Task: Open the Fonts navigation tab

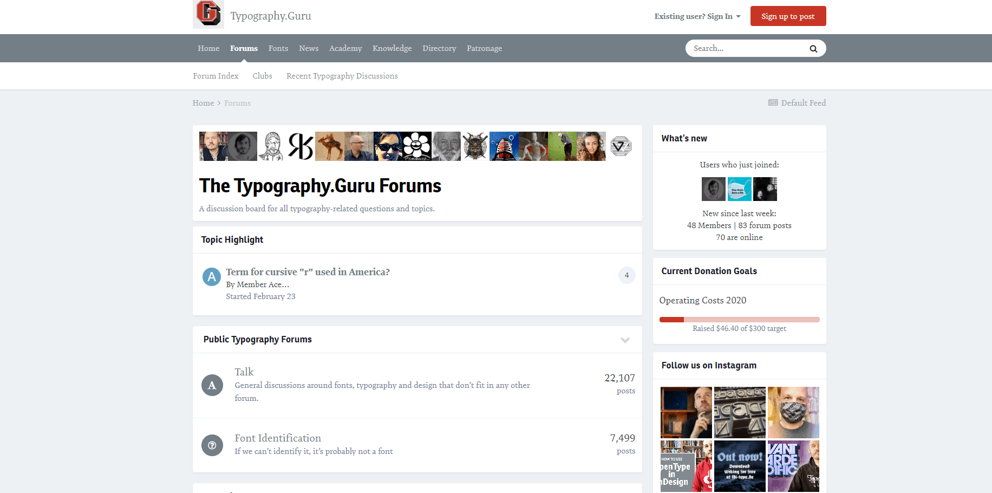Action: point(278,48)
